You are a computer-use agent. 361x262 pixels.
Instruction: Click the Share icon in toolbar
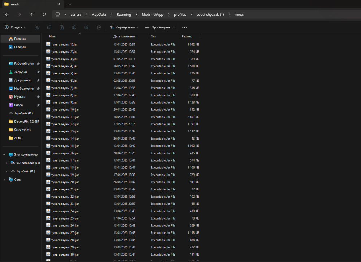click(x=86, y=27)
